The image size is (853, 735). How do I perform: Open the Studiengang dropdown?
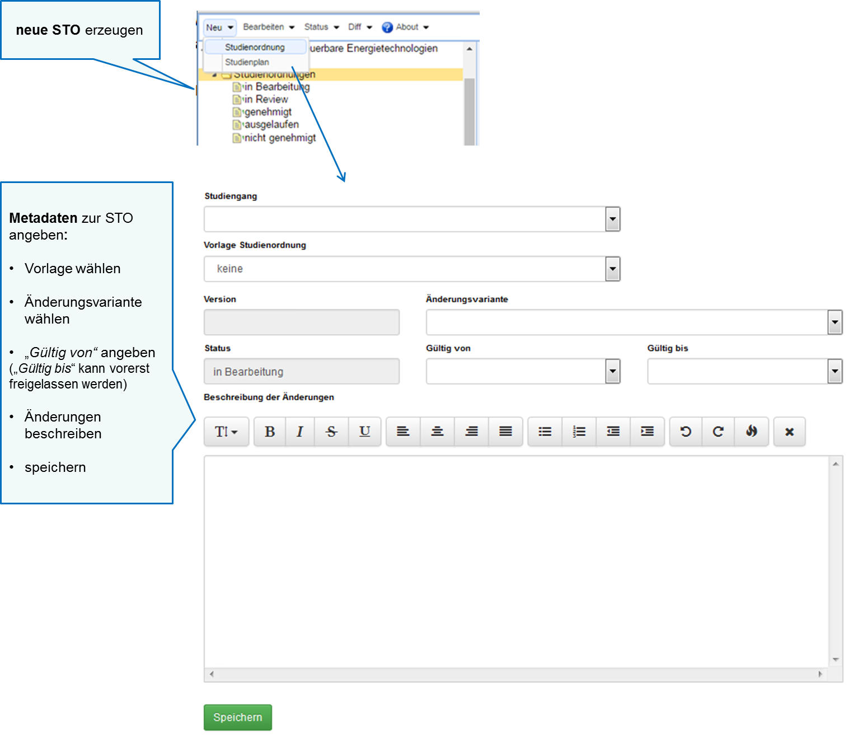coord(612,219)
